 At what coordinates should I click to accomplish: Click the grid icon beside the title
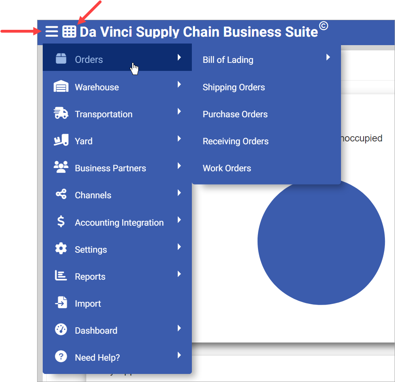tap(69, 31)
